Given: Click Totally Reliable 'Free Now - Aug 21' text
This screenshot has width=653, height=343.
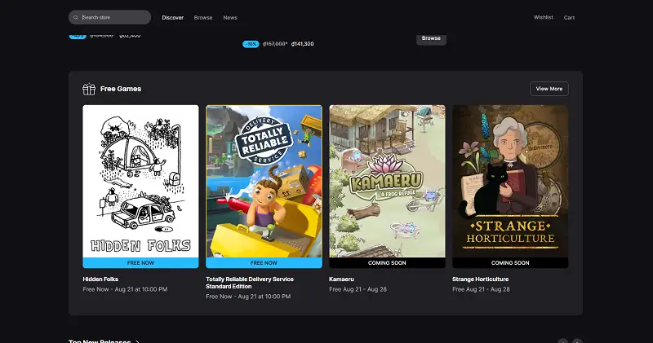Looking at the screenshot, I should pyautogui.click(x=248, y=297).
